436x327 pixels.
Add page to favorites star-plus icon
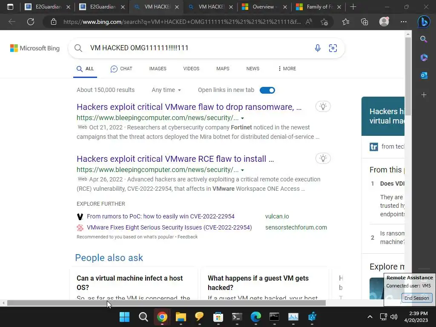pyautogui.click(x=324, y=22)
